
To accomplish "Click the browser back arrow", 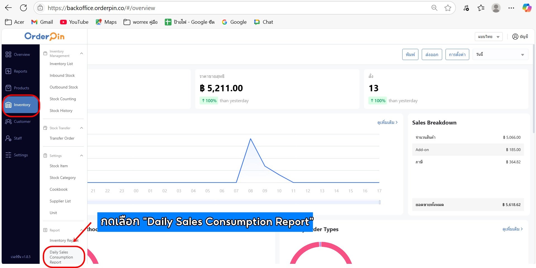I will pyautogui.click(x=8, y=8).
